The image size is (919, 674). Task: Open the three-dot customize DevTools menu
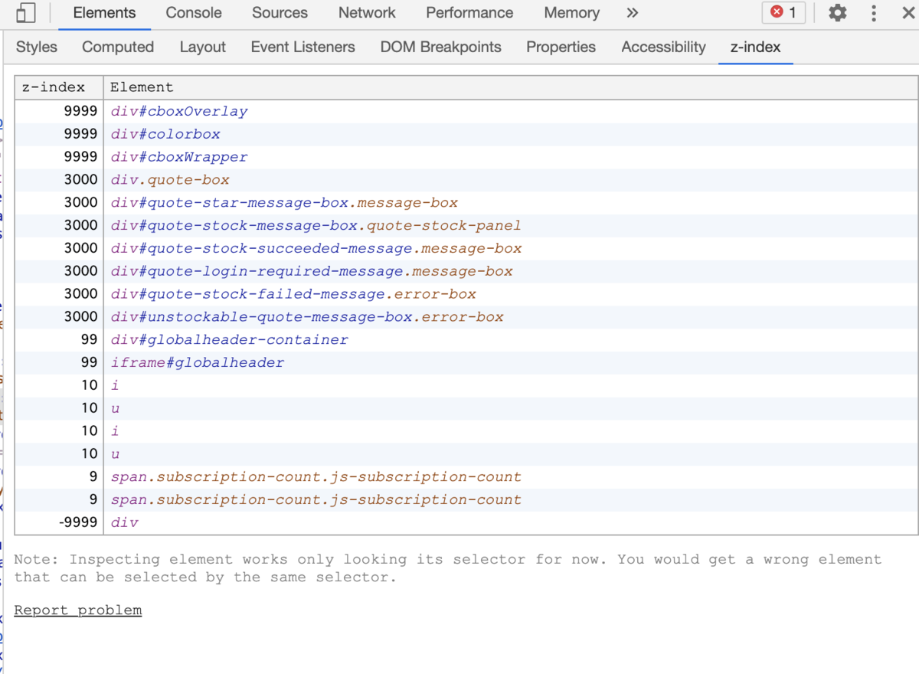coord(874,13)
